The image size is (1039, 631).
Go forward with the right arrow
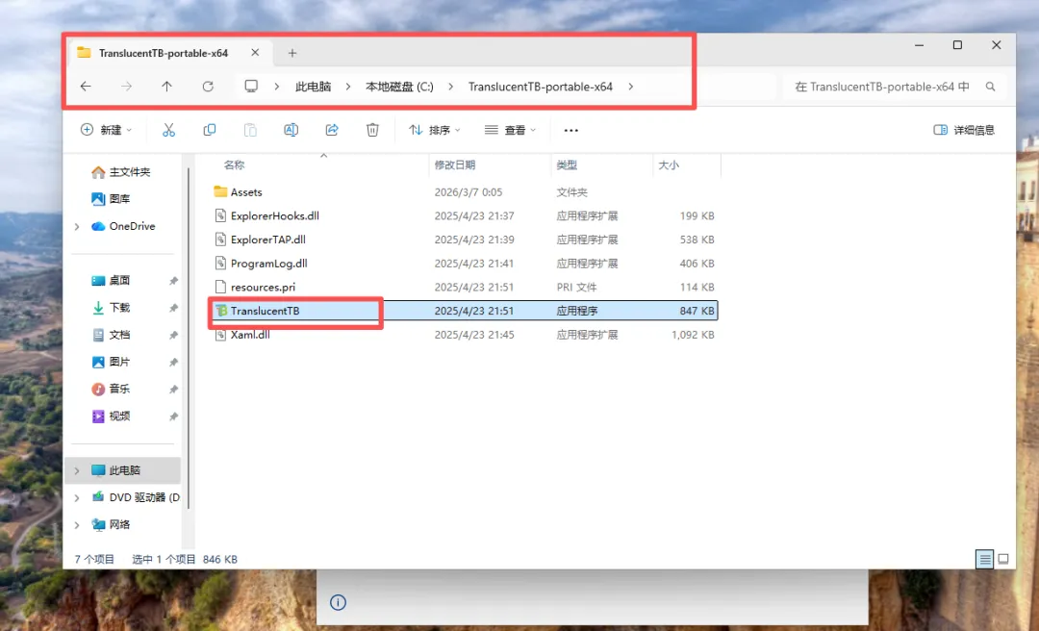(127, 87)
